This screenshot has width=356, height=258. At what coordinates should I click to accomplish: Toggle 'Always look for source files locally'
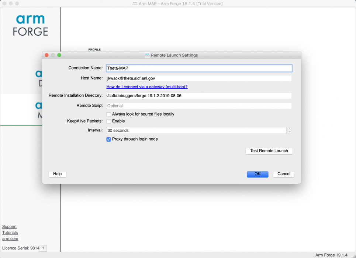click(x=109, y=114)
